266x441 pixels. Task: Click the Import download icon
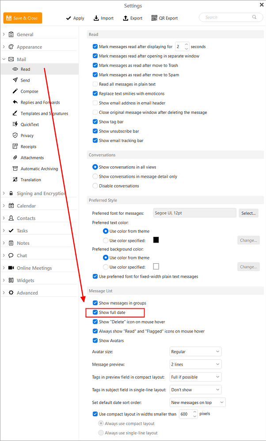coord(96,18)
